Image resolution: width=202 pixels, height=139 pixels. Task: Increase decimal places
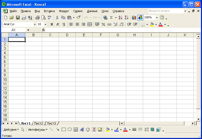tap(115, 24)
